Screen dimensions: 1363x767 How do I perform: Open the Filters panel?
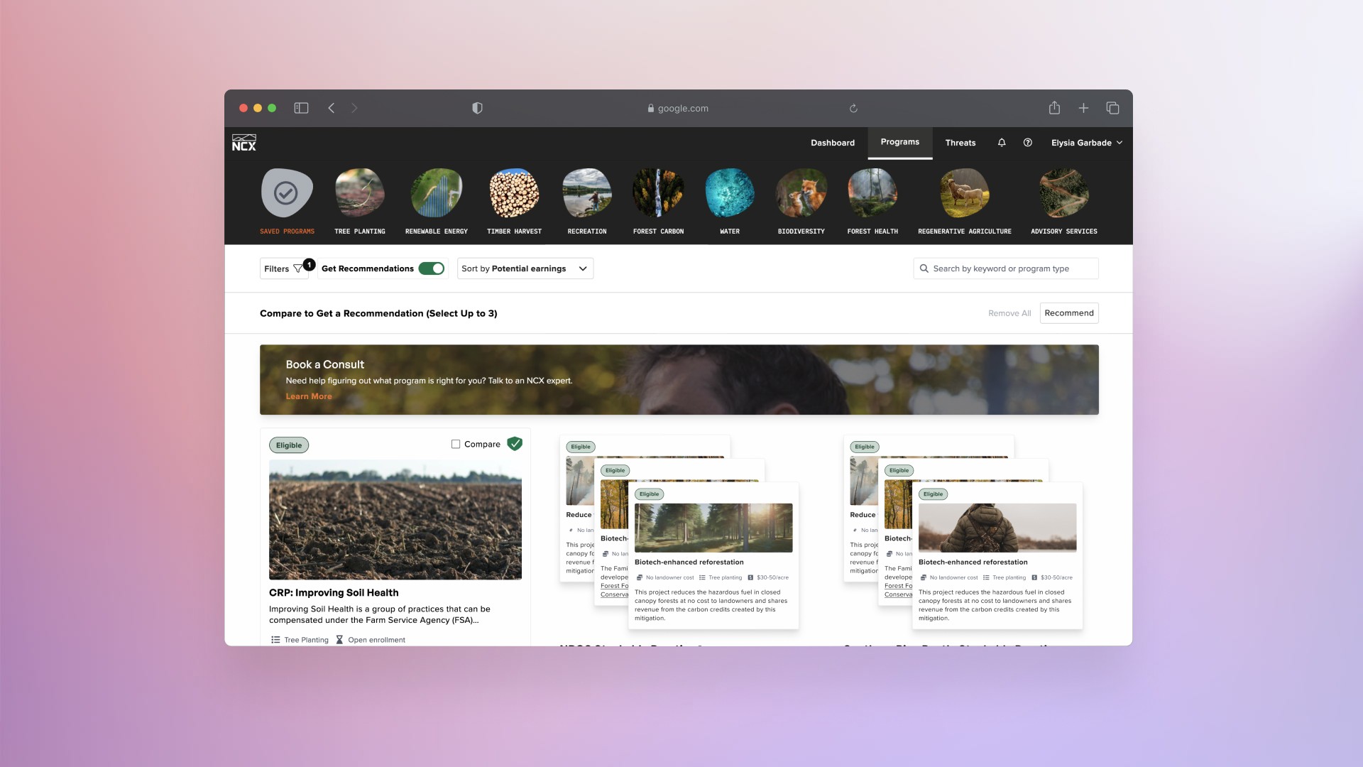pyautogui.click(x=283, y=268)
